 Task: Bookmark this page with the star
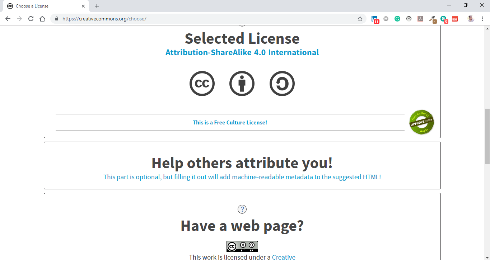(x=360, y=19)
